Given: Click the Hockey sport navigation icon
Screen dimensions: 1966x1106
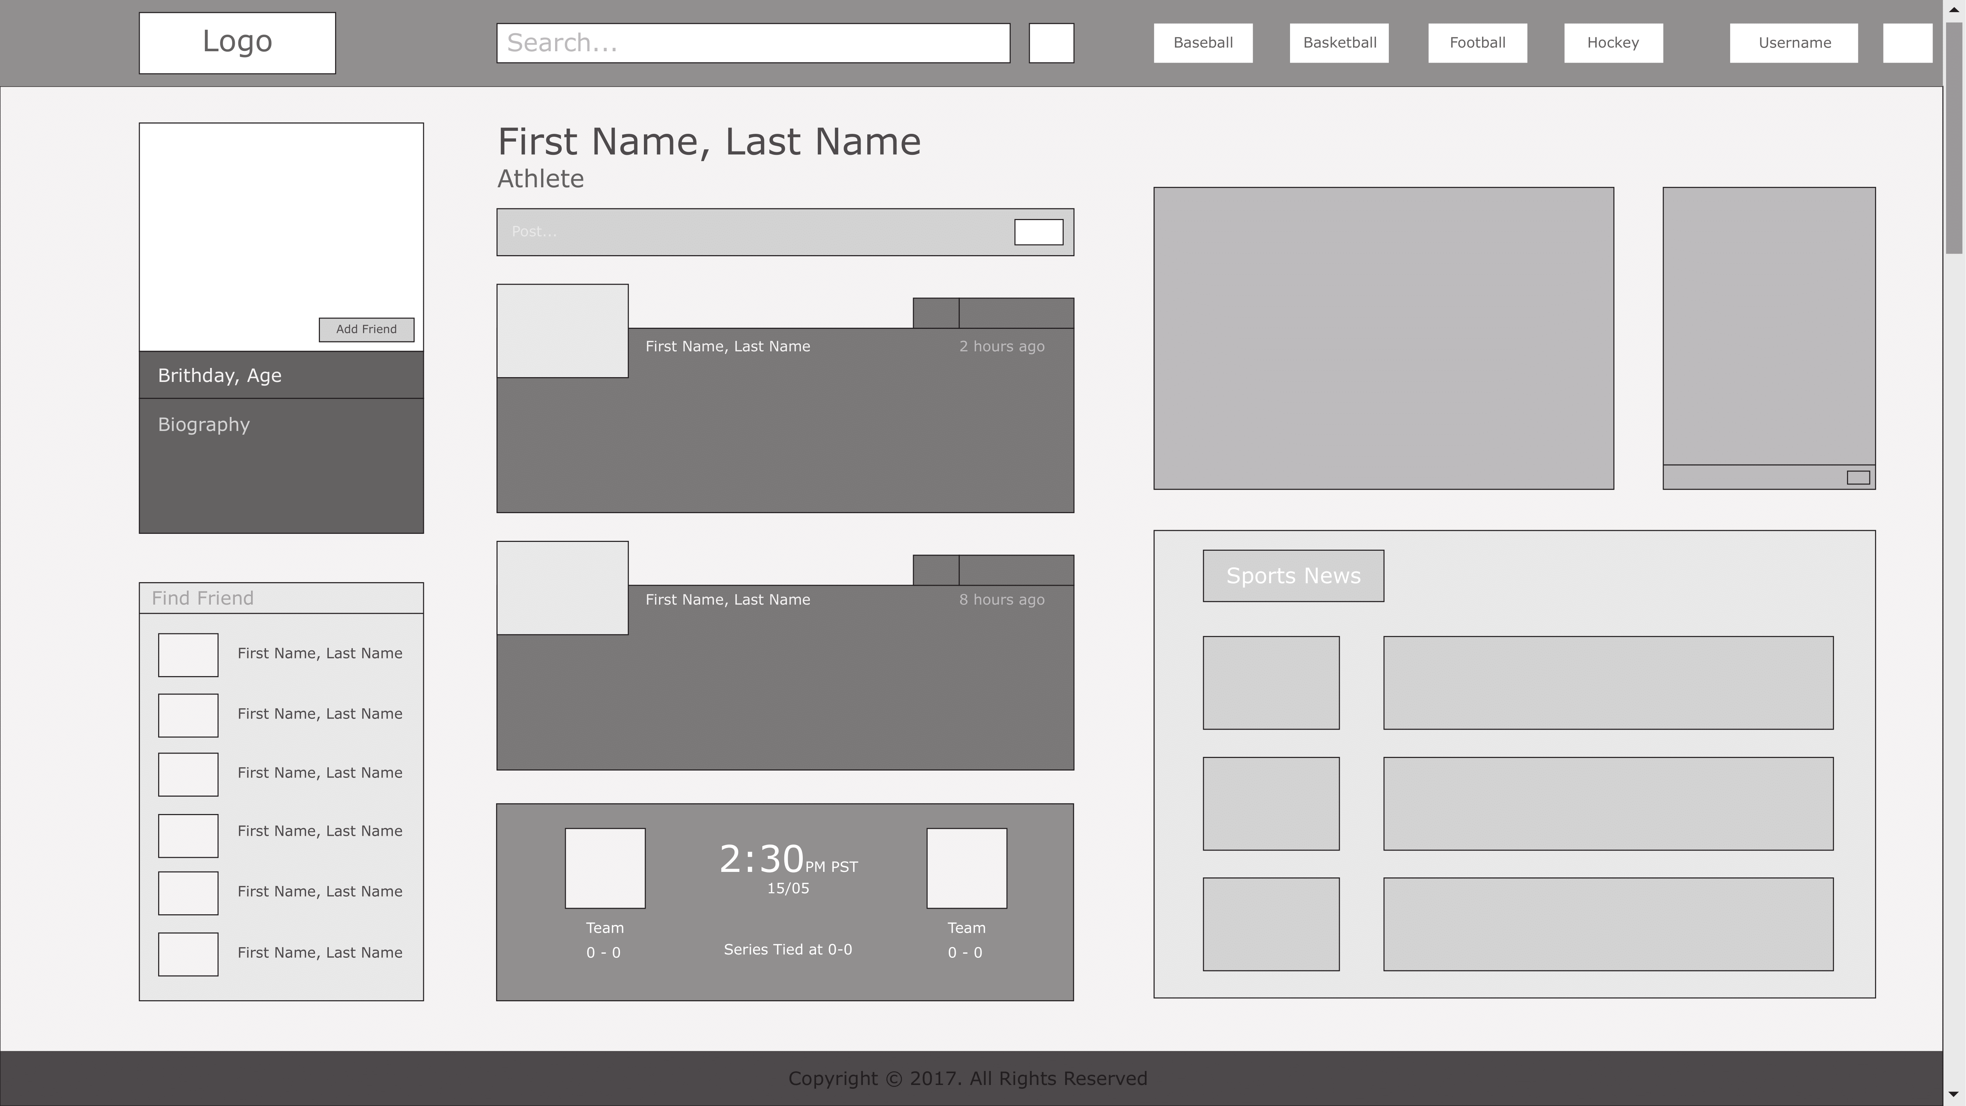Looking at the screenshot, I should [x=1612, y=42].
